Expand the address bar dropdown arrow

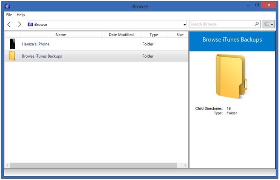point(185,25)
